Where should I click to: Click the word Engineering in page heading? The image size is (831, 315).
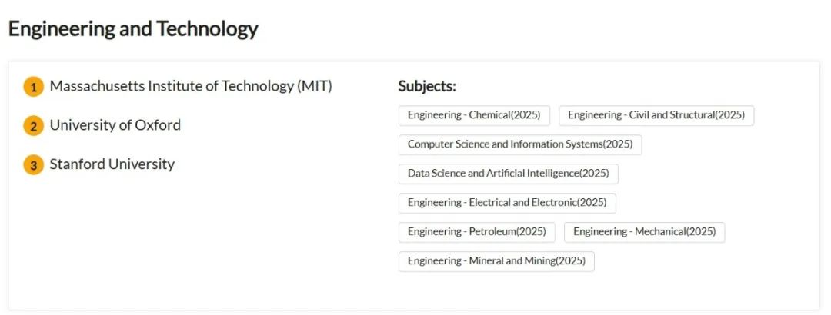tap(62, 30)
